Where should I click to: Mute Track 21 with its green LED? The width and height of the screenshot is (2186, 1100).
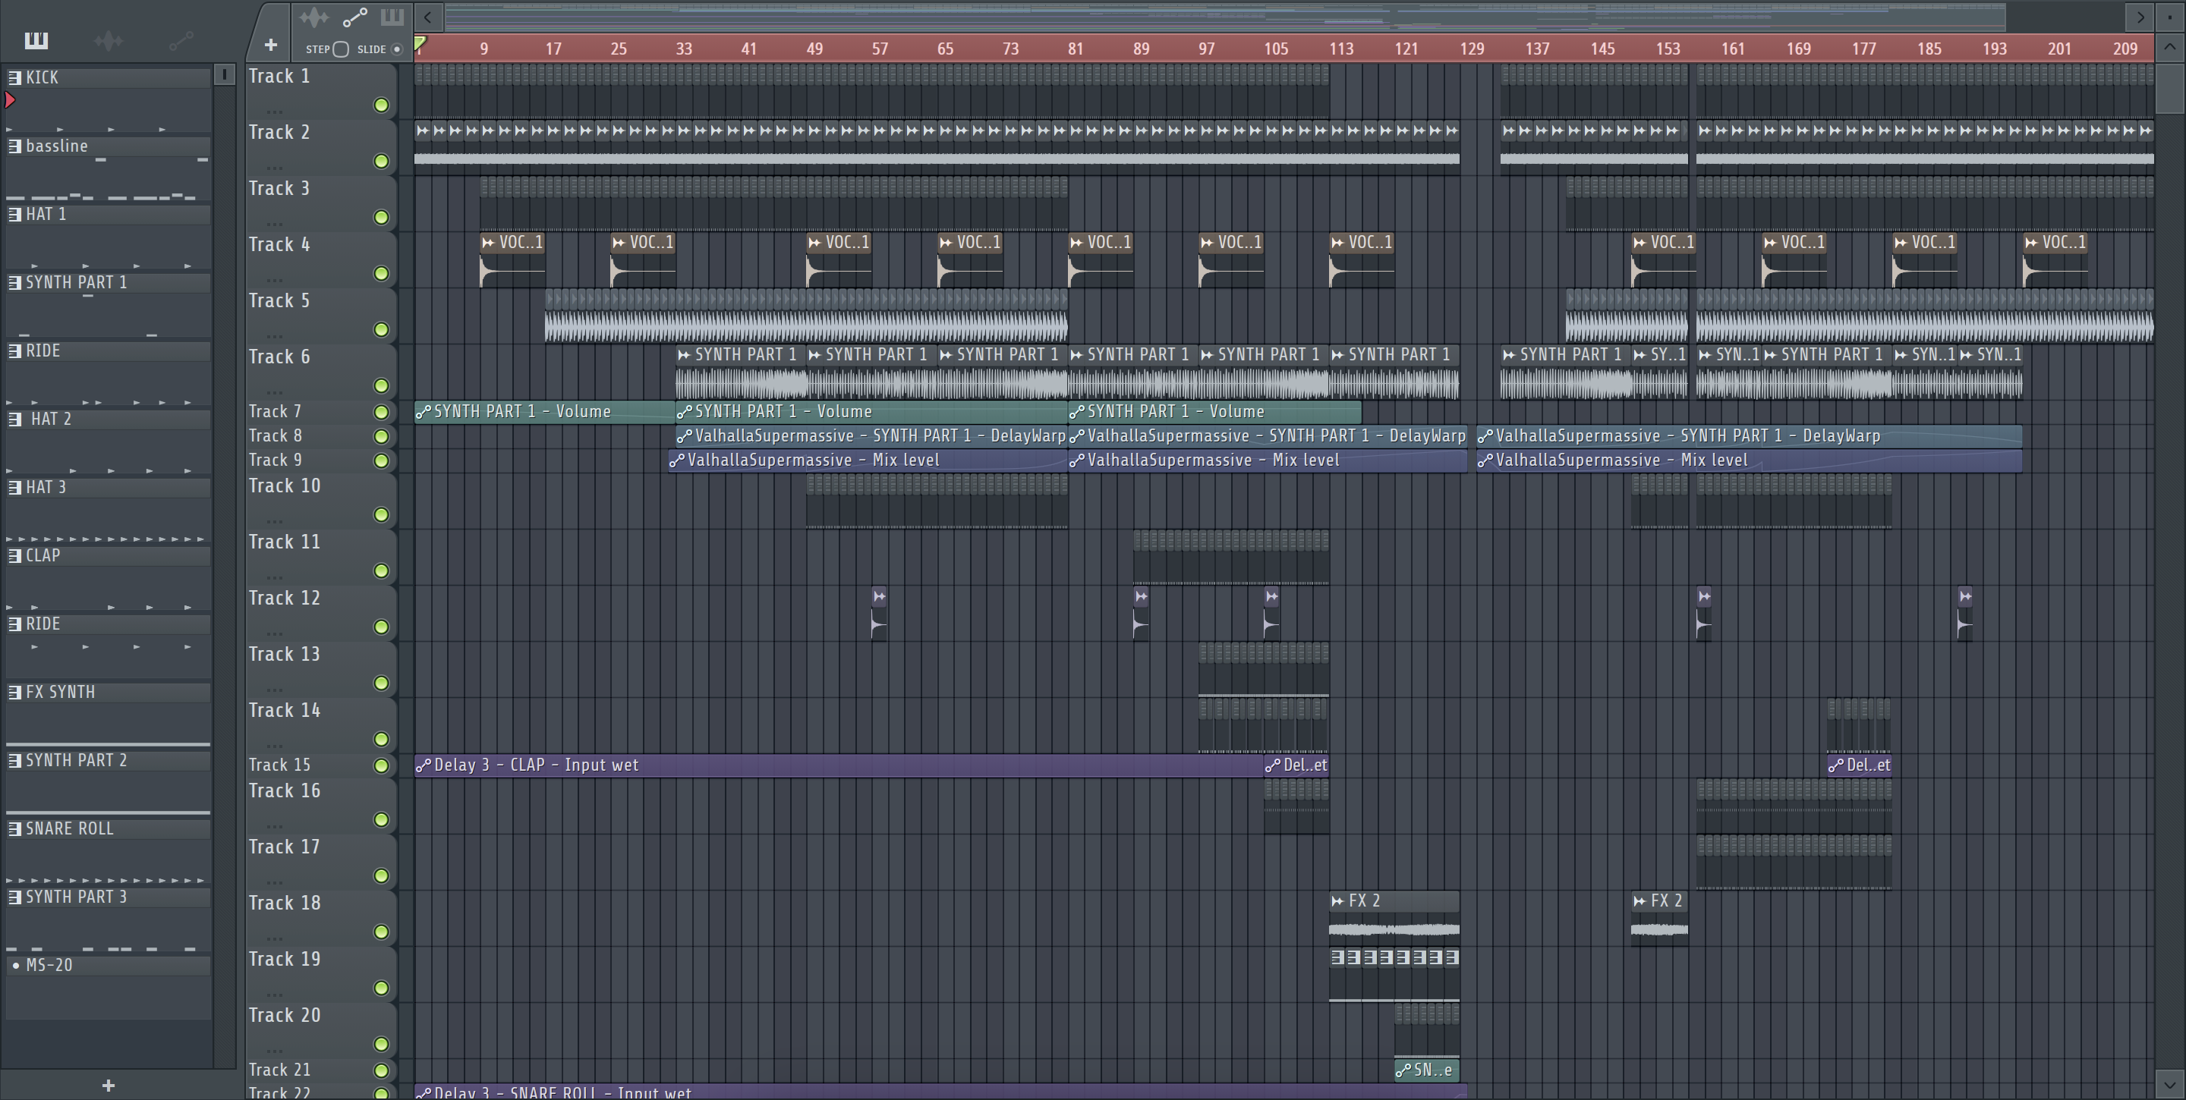381,1070
